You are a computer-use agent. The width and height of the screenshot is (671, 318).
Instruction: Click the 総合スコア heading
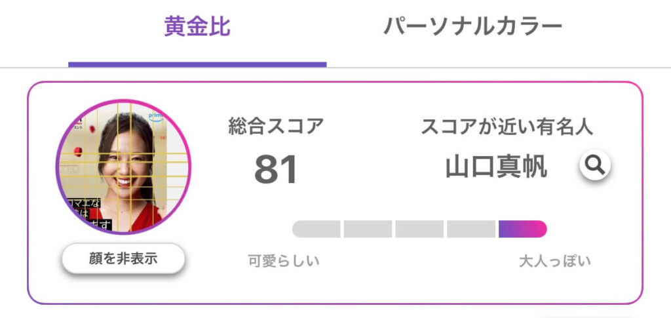pos(276,127)
